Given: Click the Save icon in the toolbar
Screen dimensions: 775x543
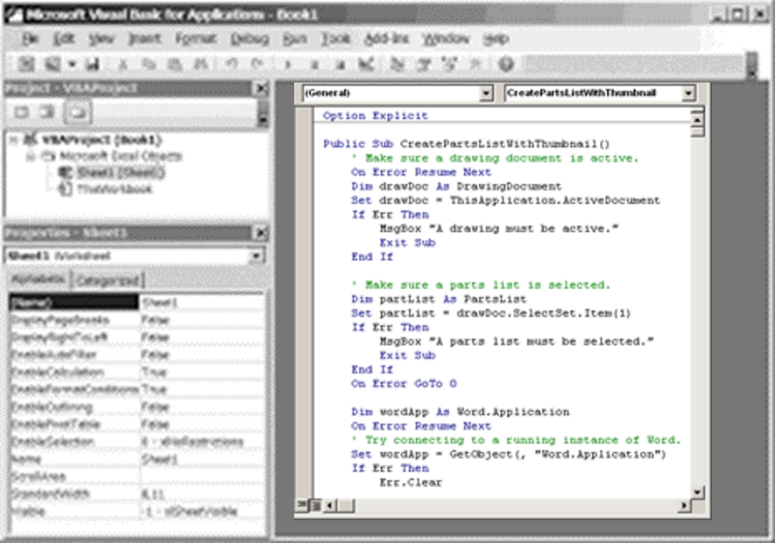Looking at the screenshot, I should (93, 64).
